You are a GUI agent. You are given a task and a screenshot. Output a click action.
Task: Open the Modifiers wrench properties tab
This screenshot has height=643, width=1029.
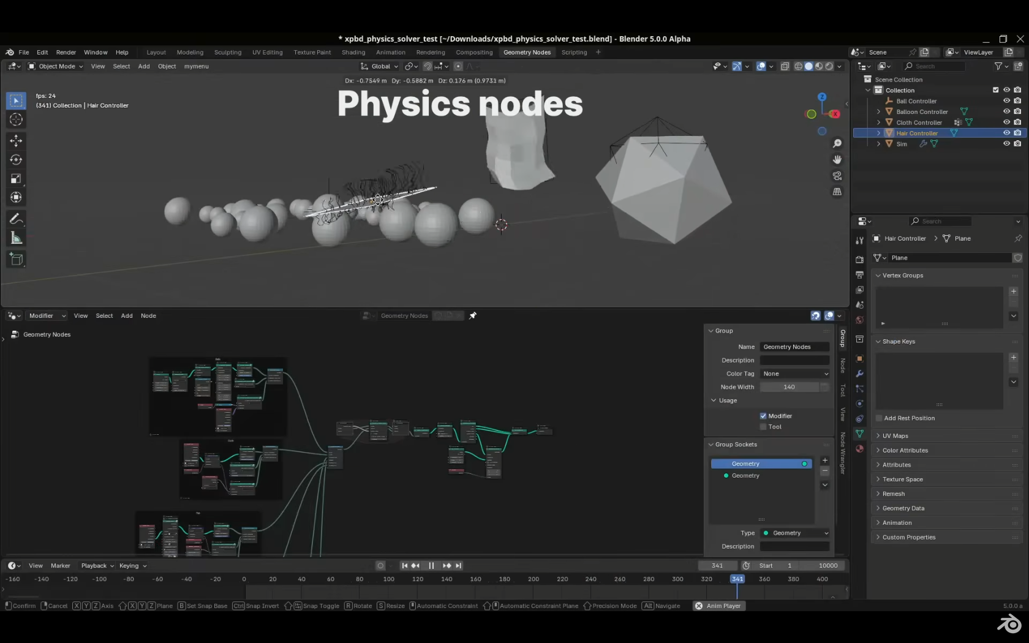[x=859, y=374]
